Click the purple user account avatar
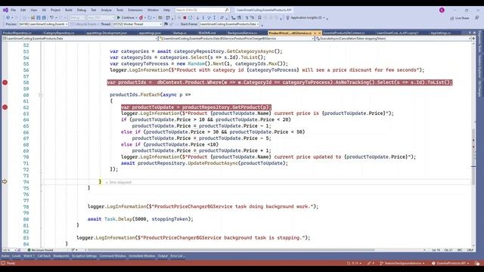 [x=442, y=10]
